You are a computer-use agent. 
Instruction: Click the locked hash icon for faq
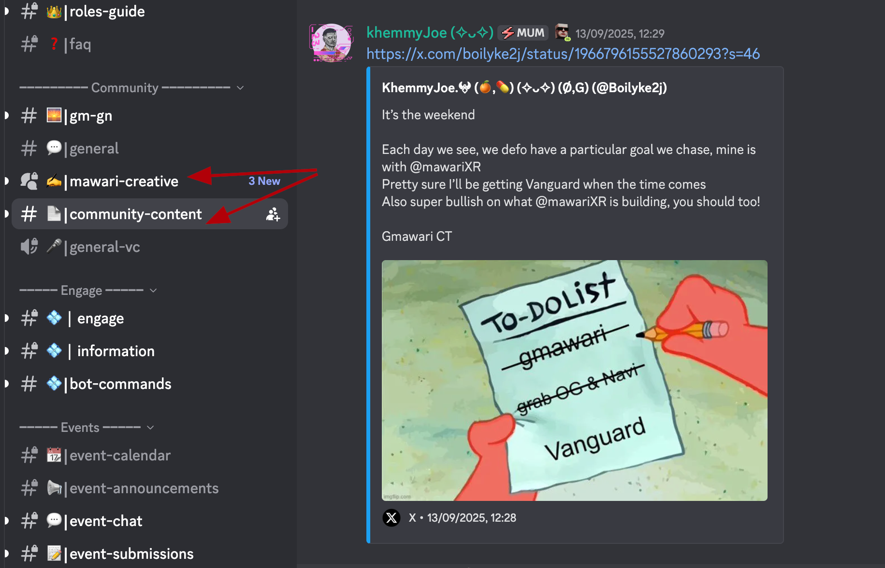coord(29,44)
